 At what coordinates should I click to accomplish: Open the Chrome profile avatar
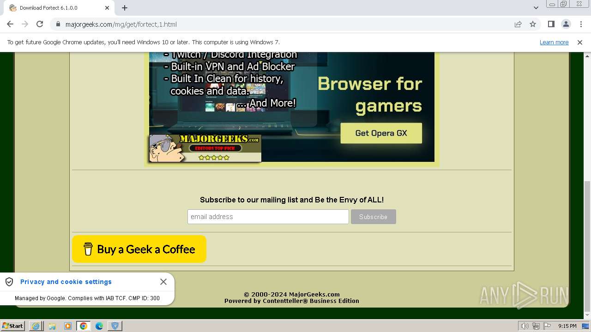pyautogui.click(x=566, y=24)
